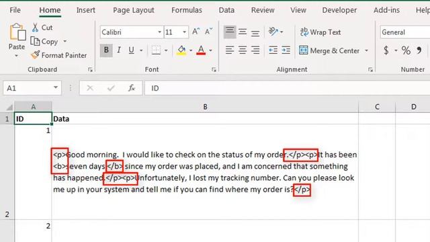Image resolution: width=430 pixels, height=242 pixels.
Task: Open Font group dialog launcher
Action: click(214, 70)
